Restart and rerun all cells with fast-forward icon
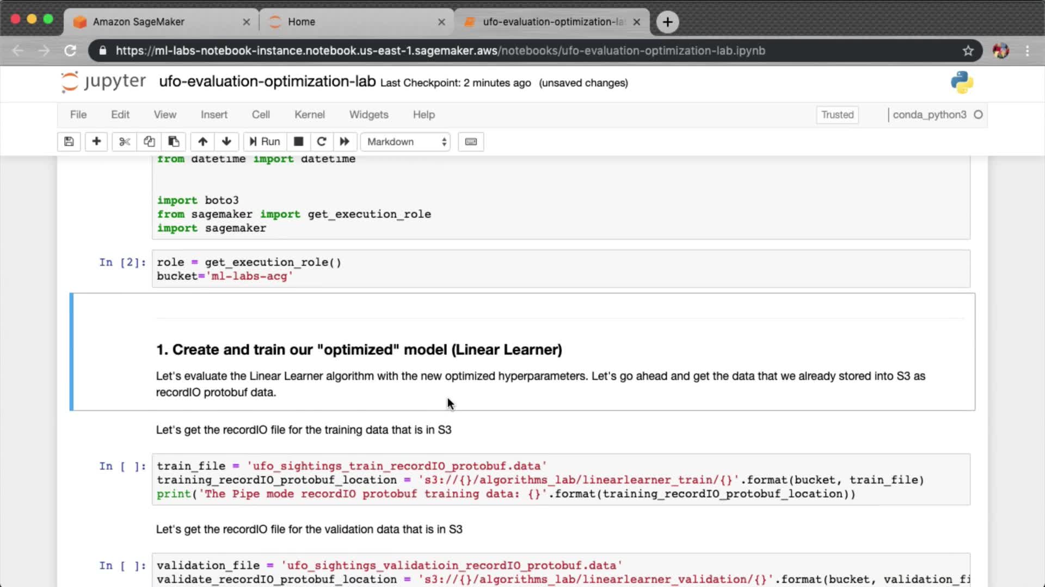Viewport: 1045px width, 587px height. click(345, 142)
